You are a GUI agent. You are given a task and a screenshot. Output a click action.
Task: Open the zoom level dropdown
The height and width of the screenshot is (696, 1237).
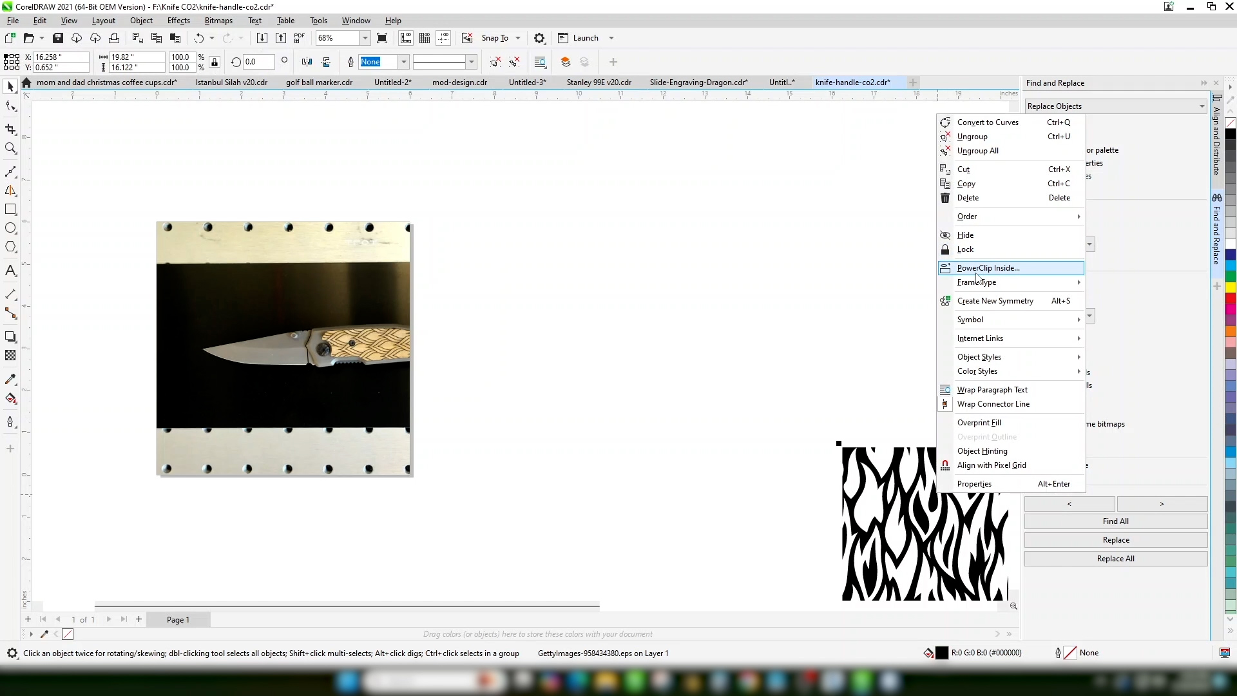pyautogui.click(x=365, y=38)
